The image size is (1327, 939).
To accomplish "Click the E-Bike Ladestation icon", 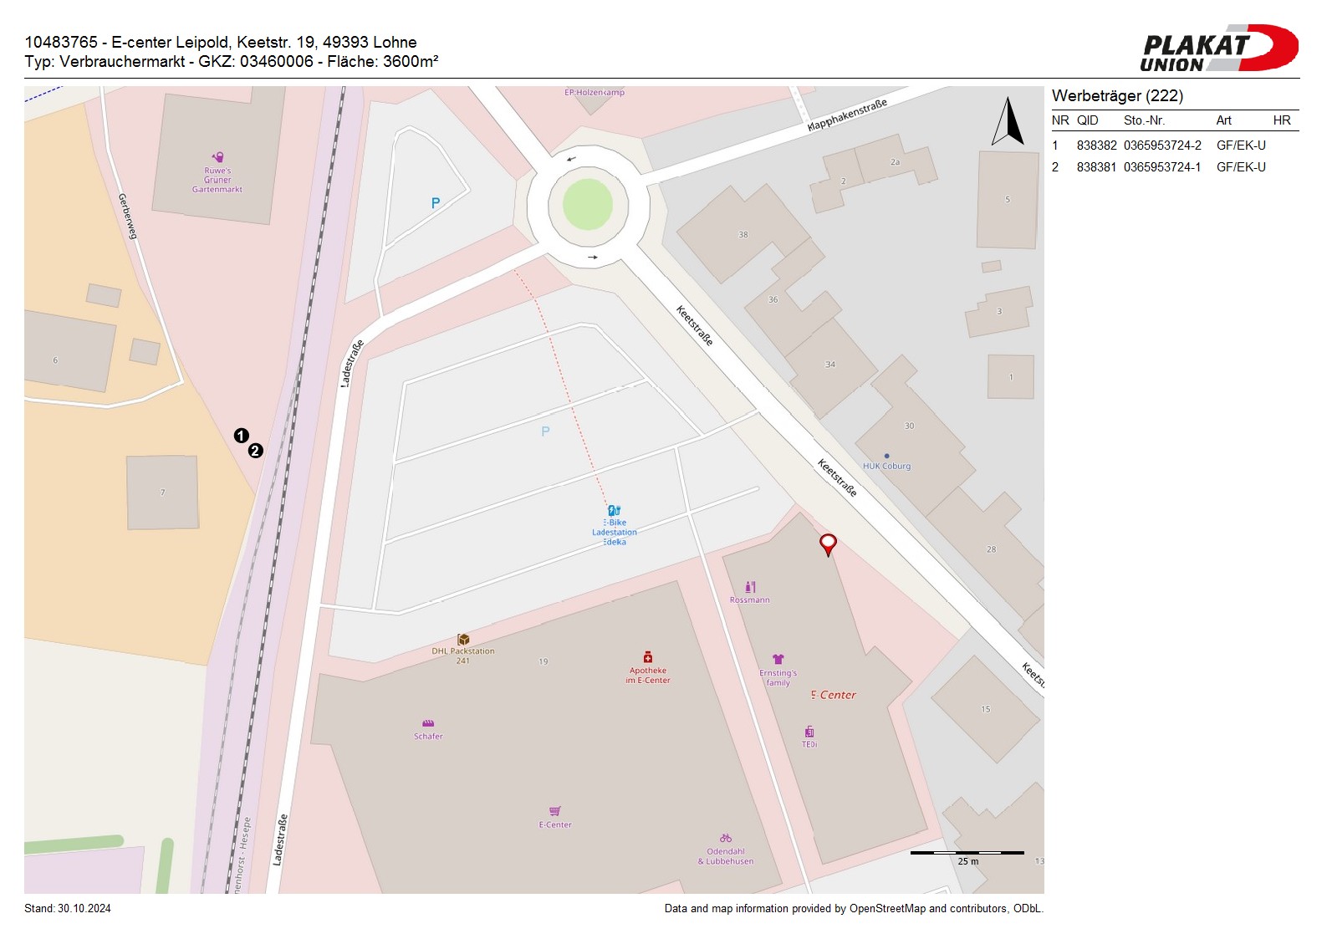I will [x=614, y=510].
